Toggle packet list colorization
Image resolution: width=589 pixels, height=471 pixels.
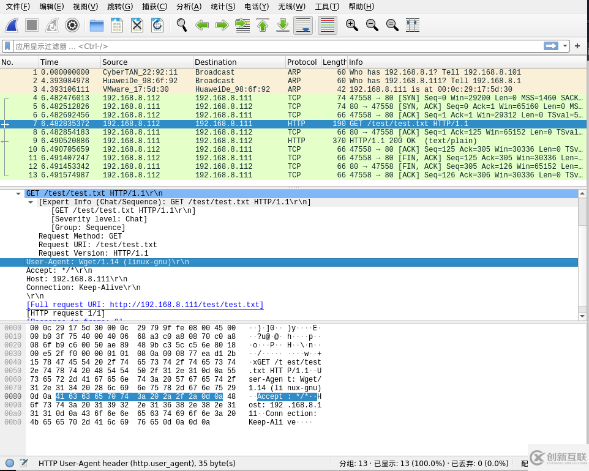[328, 25]
